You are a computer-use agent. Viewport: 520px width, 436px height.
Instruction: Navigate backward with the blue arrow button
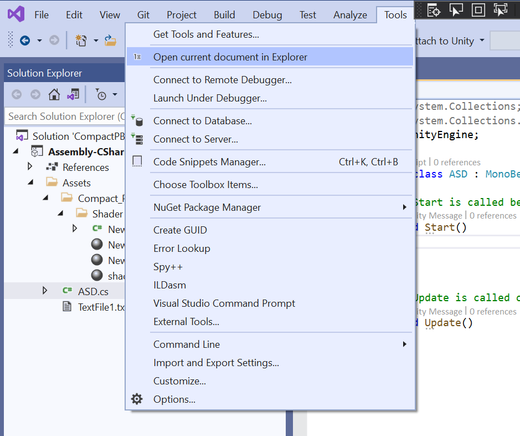(x=25, y=40)
